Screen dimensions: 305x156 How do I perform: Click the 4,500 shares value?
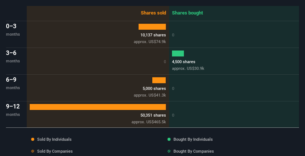(184, 62)
